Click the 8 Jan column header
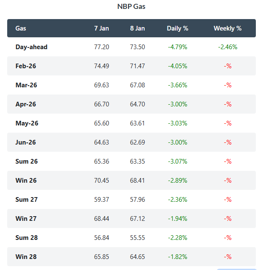 tap(137, 28)
